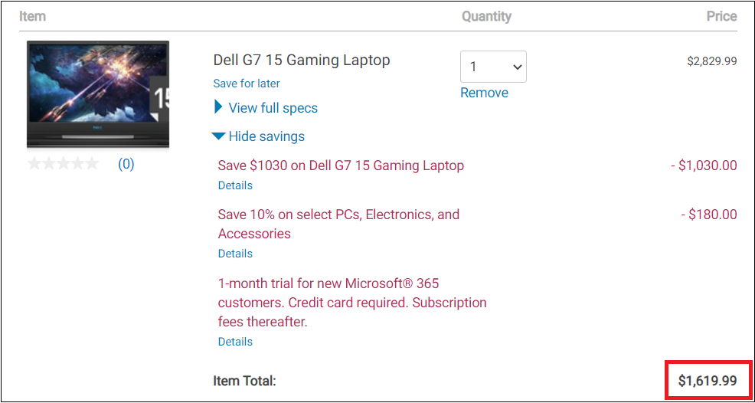Click the Remove link under quantity
Image resolution: width=755 pixels, height=403 pixels.
tap(484, 93)
